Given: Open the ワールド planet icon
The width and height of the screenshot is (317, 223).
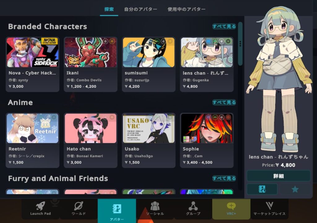Looking at the screenshot, I should (x=78, y=206).
